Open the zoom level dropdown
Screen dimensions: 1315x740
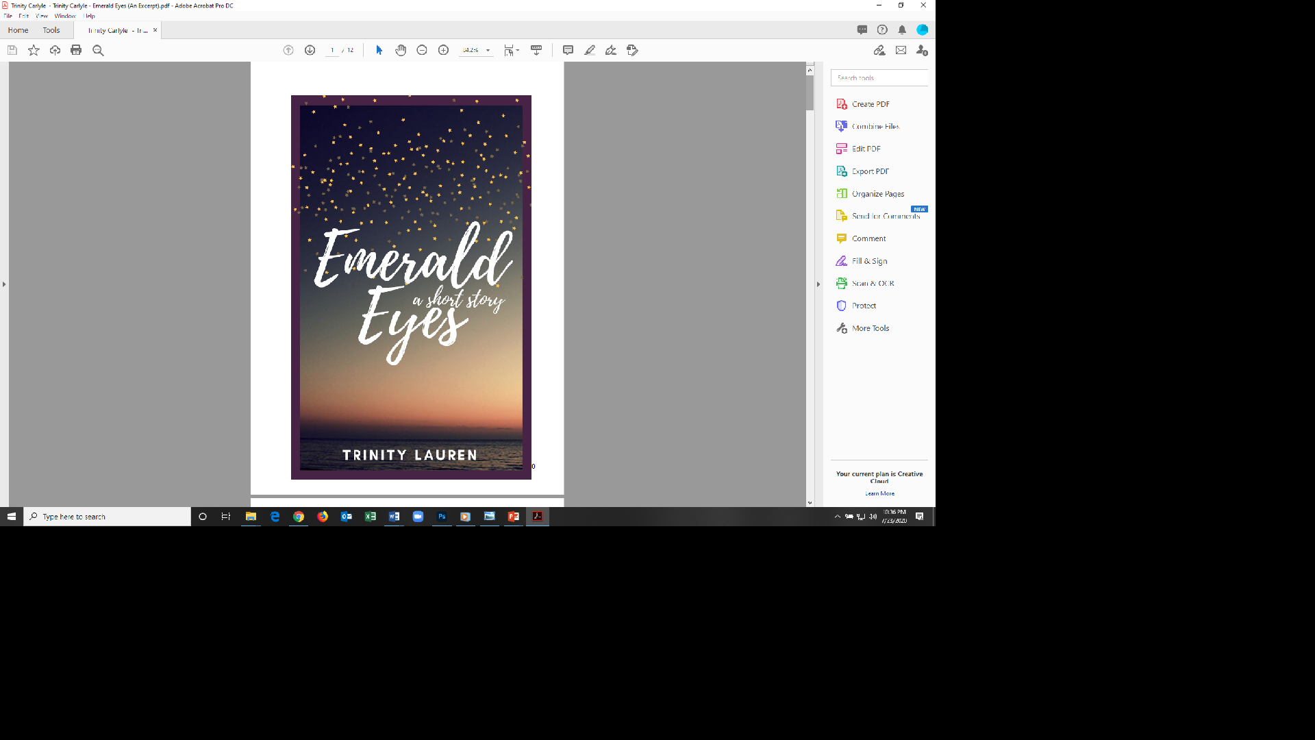pos(488,50)
